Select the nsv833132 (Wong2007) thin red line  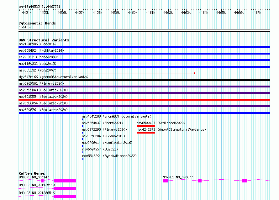coord(107,73)
